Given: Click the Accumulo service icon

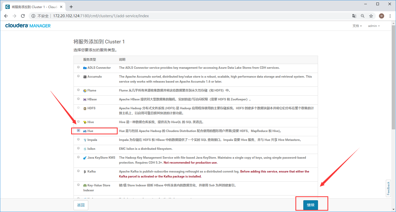Looking at the screenshot, I should 85,77.
